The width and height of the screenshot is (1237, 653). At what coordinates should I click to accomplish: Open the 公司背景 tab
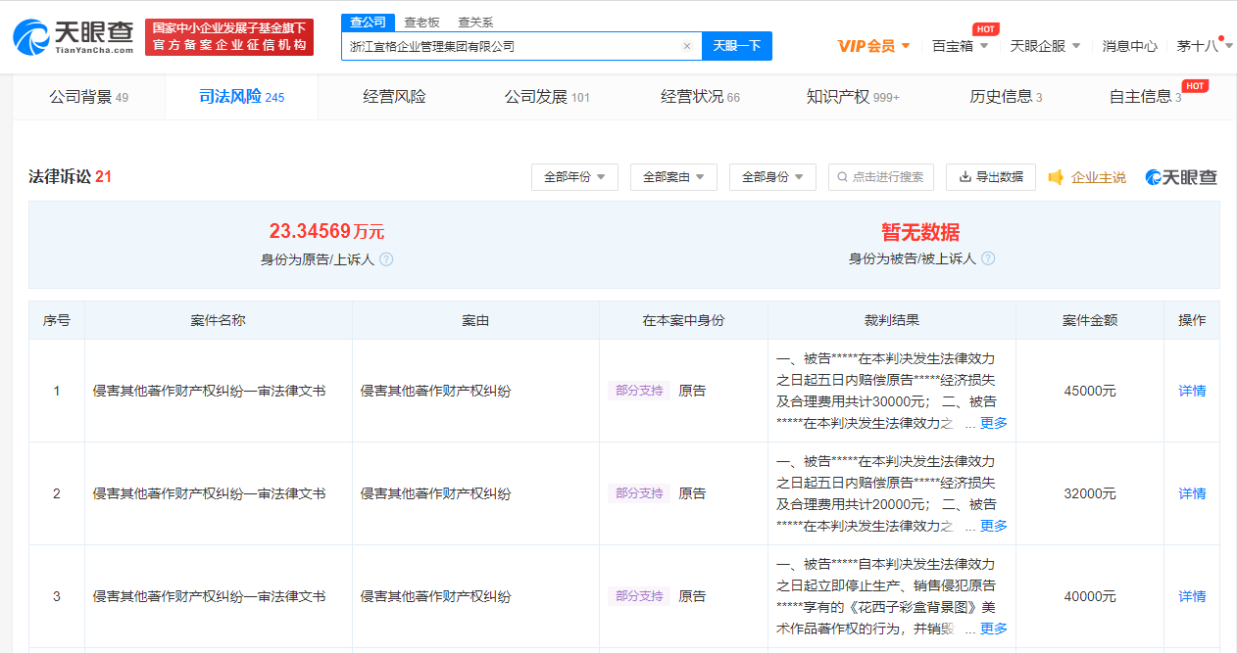click(89, 97)
